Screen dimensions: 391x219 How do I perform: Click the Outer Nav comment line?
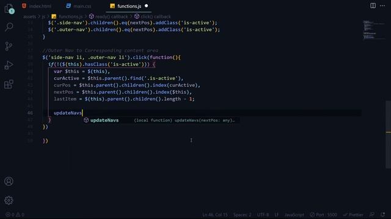(100, 50)
